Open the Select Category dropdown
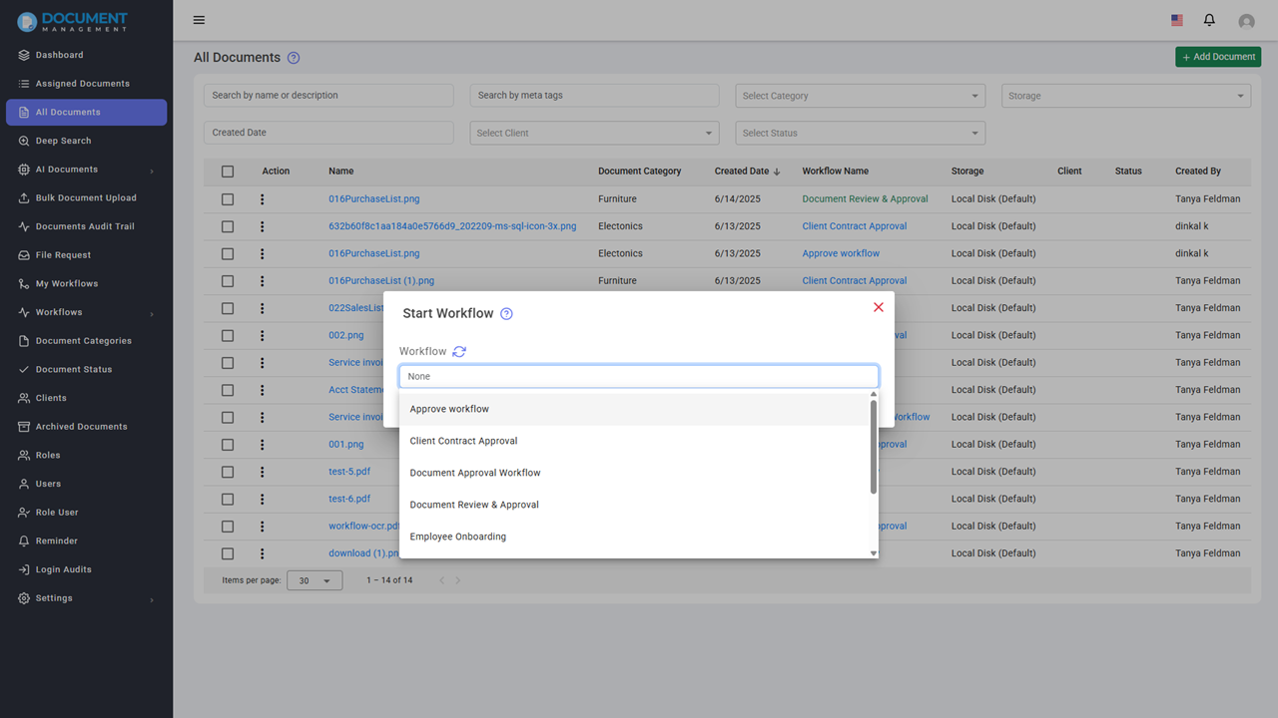Image resolution: width=1278 pixels, height=718 pixels. coord(861,96)
